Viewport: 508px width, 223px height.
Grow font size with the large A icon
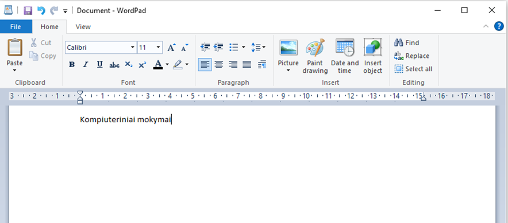click(172, 48)
